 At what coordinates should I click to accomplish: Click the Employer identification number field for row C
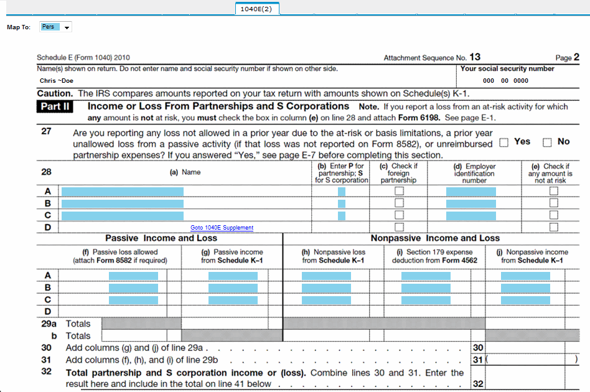coord(471,216)
